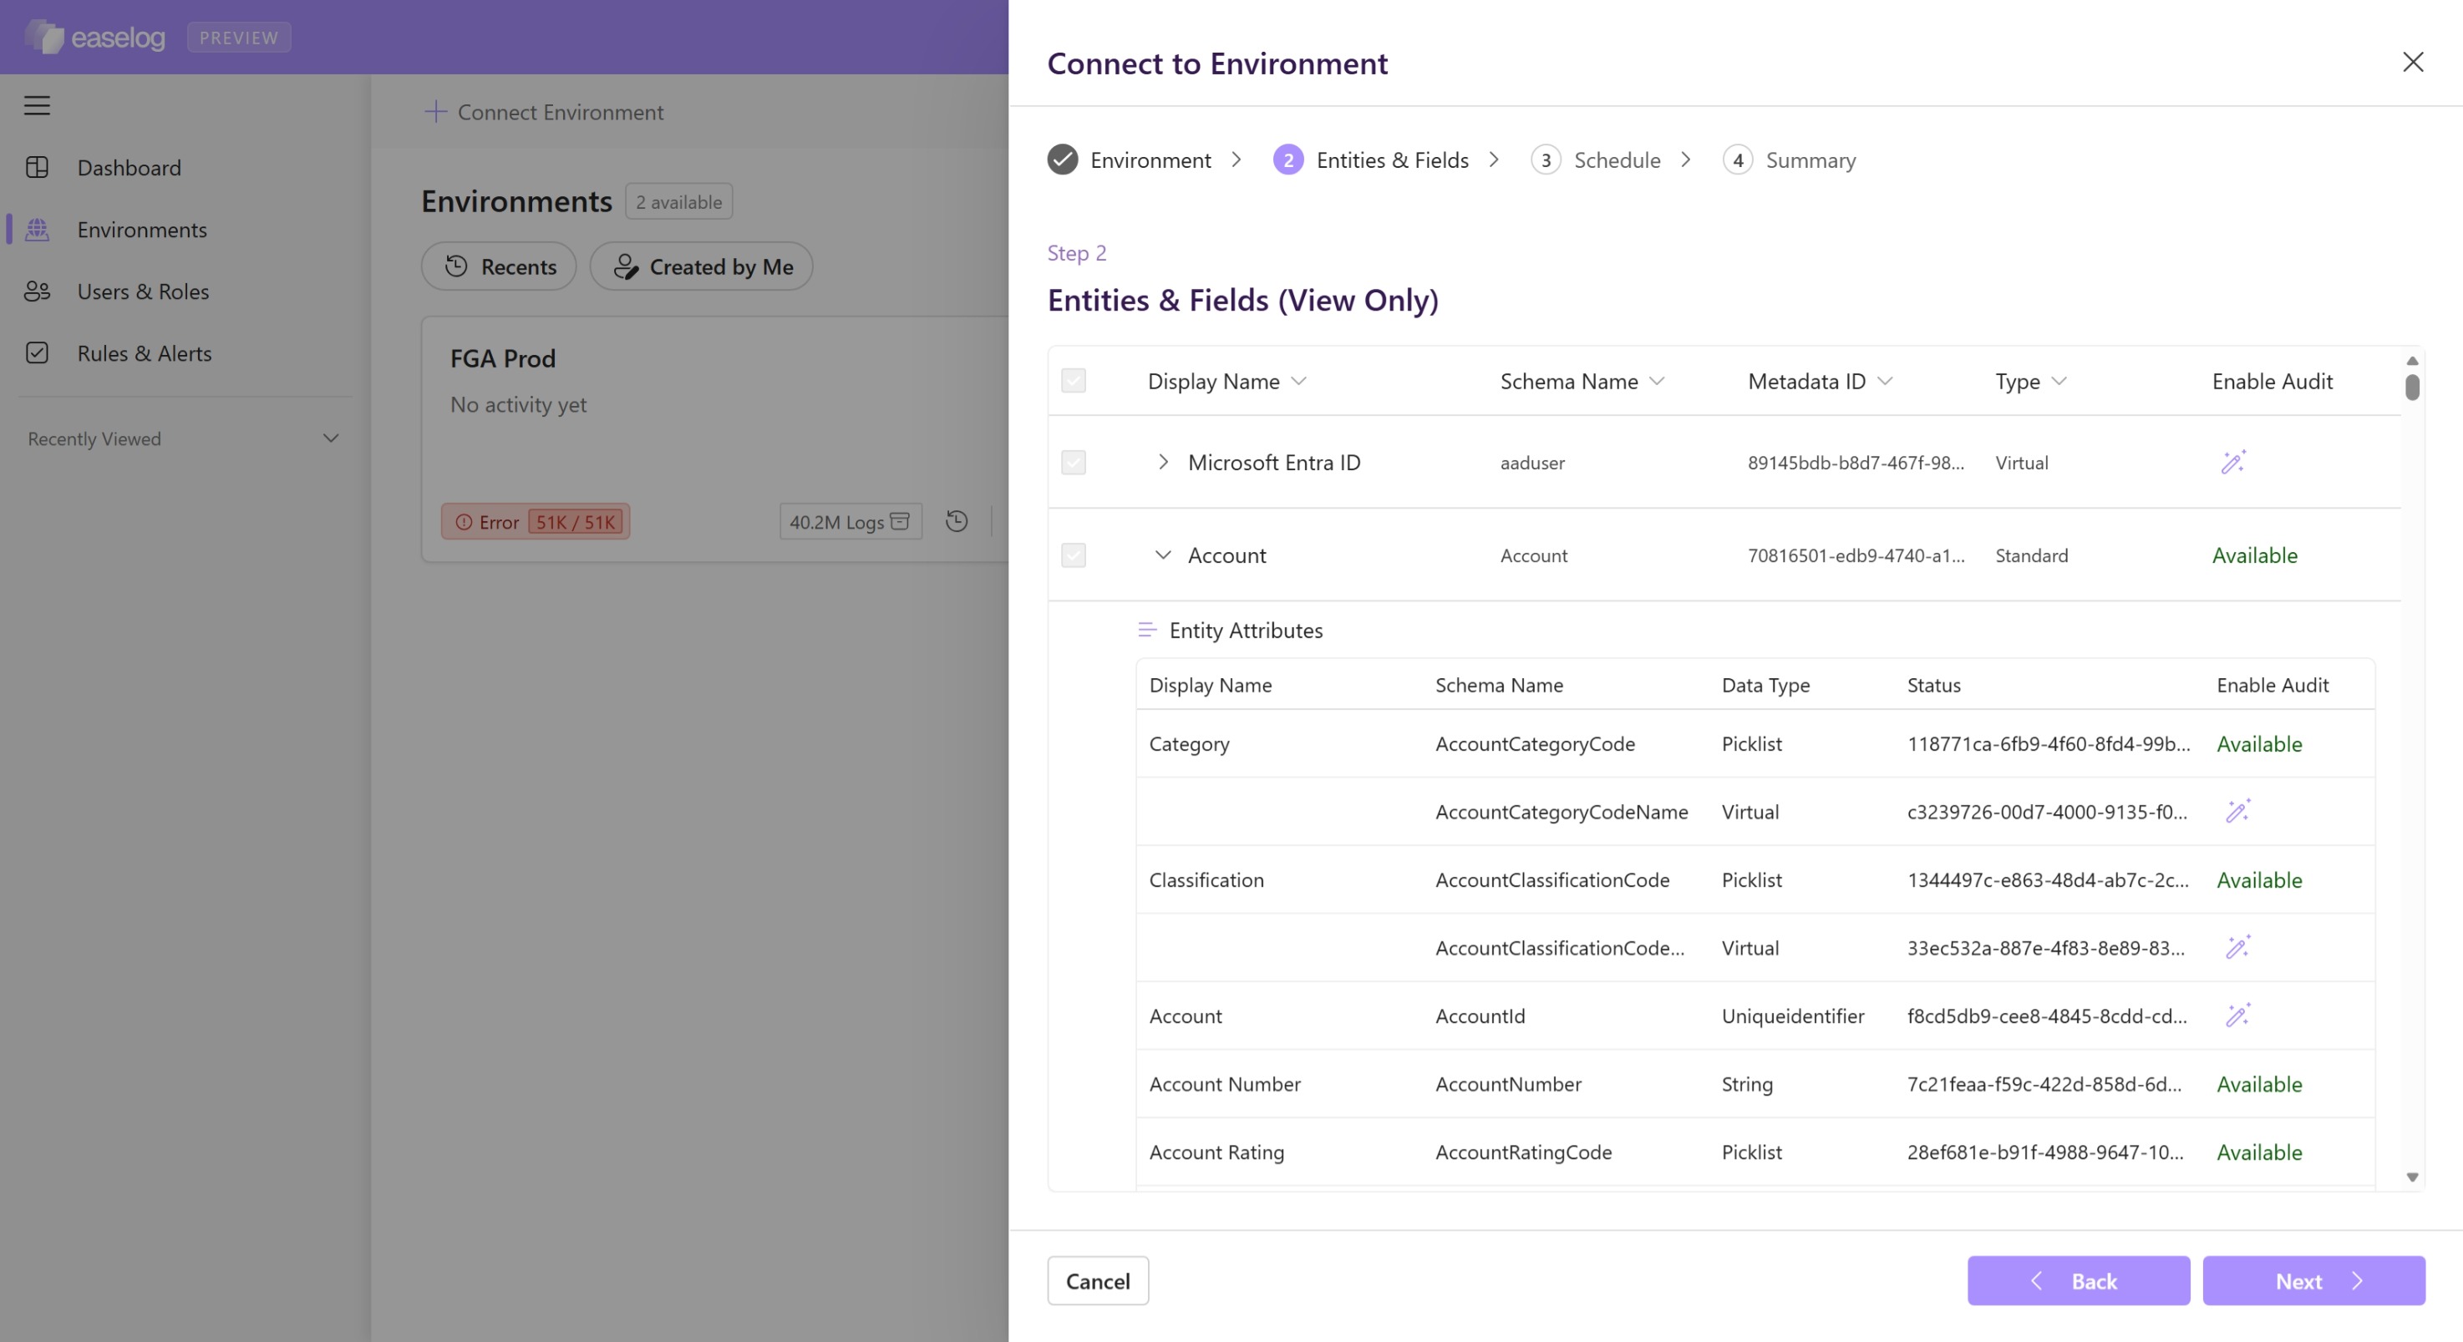Click the Back button
Screen dimensions: 2463x1342
[x=2078, y=1280]
